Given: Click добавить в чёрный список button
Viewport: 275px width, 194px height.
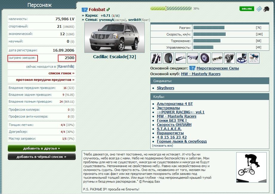Looking at the screenshot, I should pyautogui.click(x=42, y=157).
